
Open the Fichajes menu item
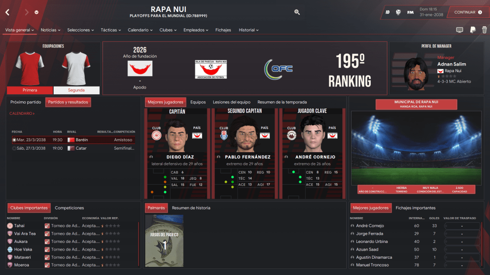[223, 30]
